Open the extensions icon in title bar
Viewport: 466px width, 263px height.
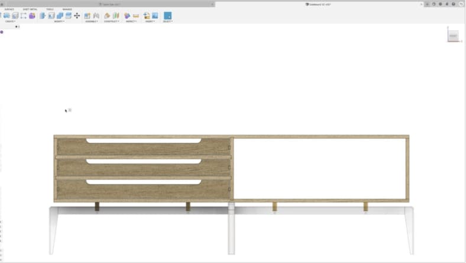click(x=434, y=4)
